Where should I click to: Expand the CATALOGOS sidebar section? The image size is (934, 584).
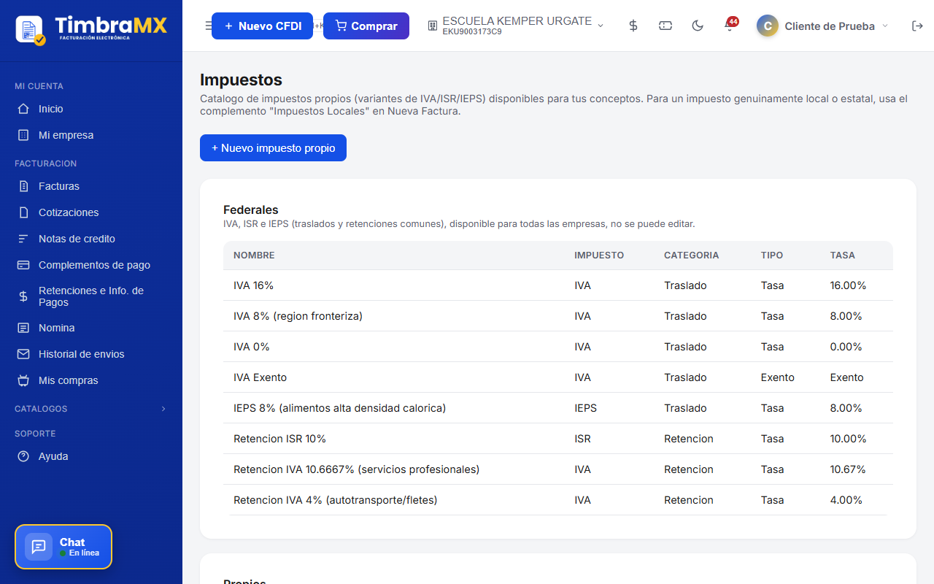91,409
